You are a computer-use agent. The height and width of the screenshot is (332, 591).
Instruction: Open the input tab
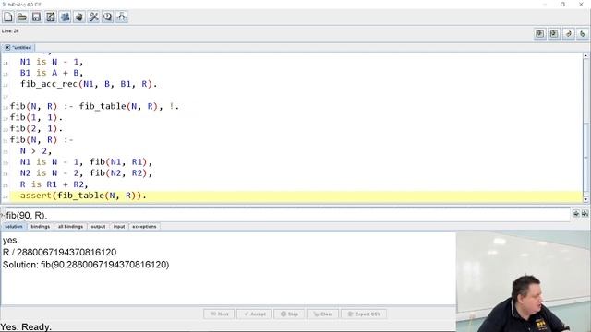click(x=119, y=227)
